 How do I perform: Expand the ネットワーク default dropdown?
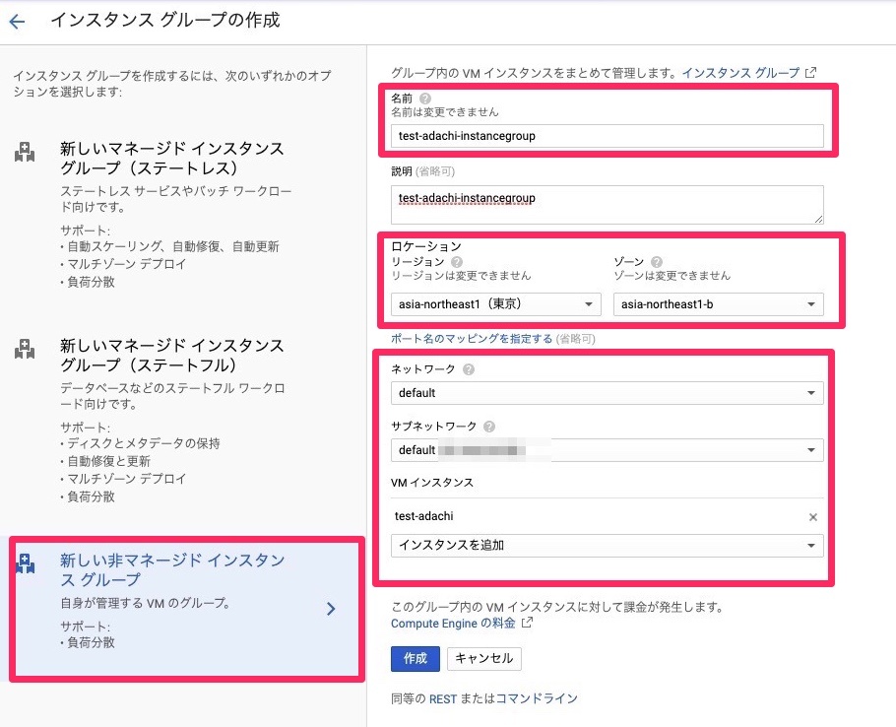607,393
